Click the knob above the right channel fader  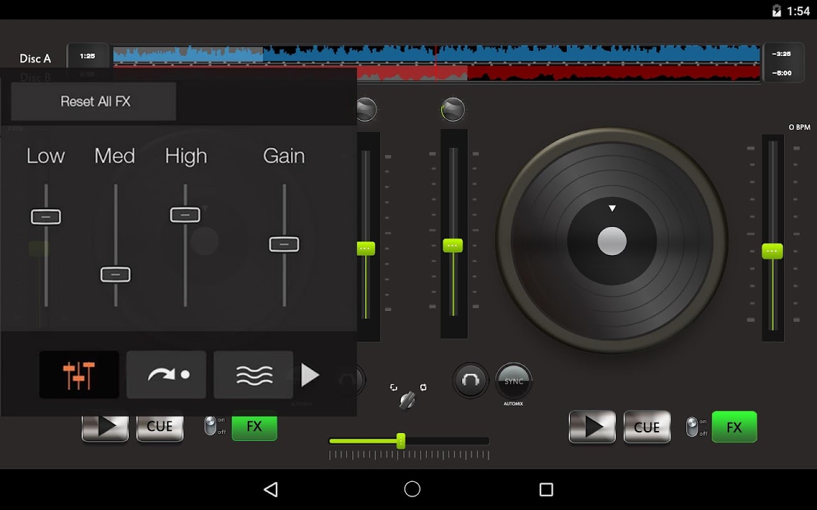coord(453,110)
